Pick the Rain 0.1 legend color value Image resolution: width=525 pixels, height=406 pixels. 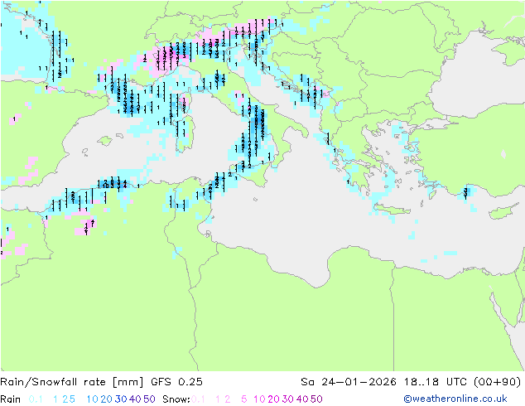tap(36, 399)
